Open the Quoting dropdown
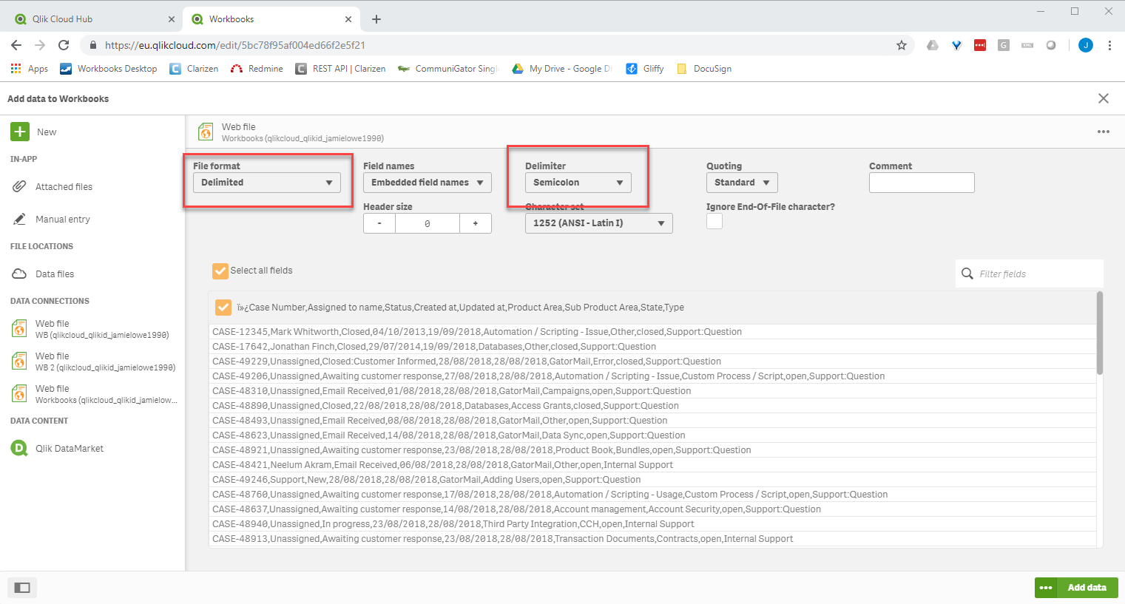This screenshot has height=604, width=1125. point(742,183)
